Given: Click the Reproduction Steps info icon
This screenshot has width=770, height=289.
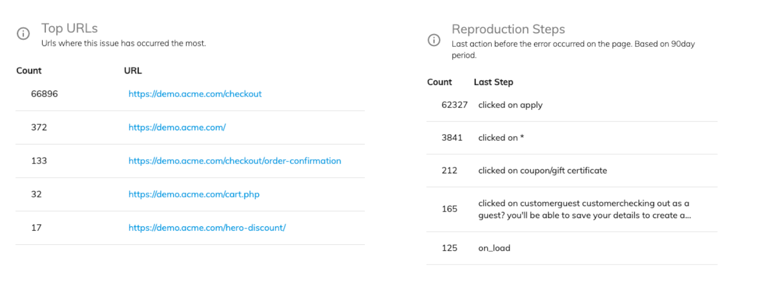Looking at the screenshot, I should click(x=434, y=40).
